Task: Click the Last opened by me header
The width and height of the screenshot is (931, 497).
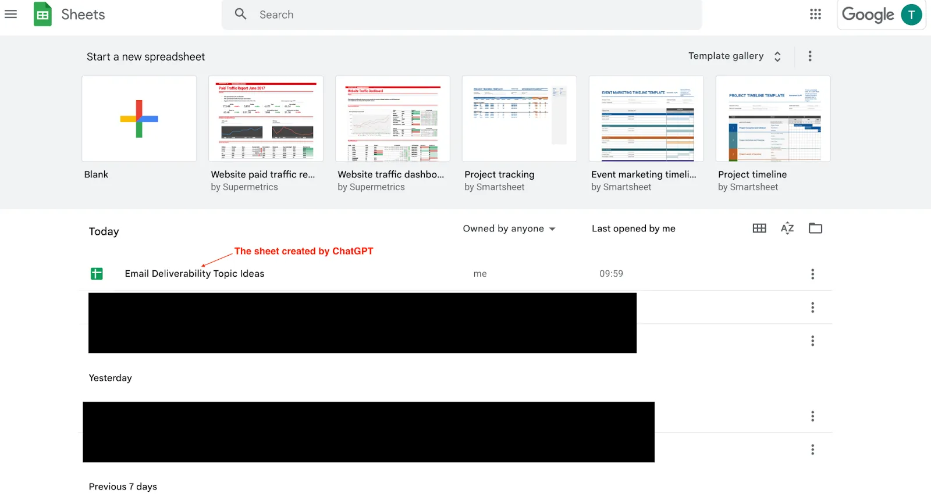Action: point(634,228)
